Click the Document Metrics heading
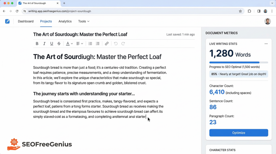The width and height of the screenshot is (276, 154). tap(222, 33)
